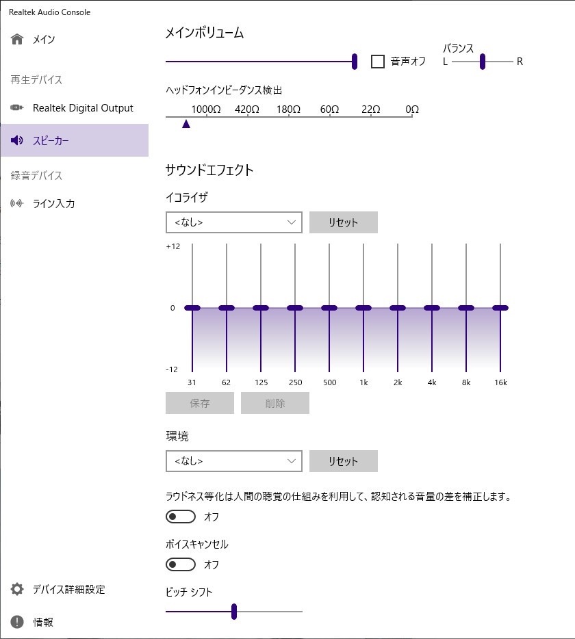Image resolution: width=575 pixels, height=639 pixels.
Task: Turn on ラウドネス等化 loudness equalization
Action: tap(181, 516)
